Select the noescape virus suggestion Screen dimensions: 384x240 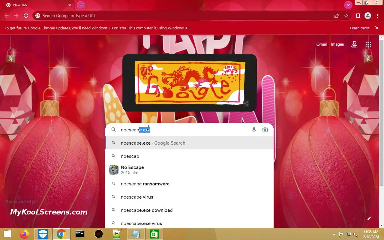tap(189, 197)
